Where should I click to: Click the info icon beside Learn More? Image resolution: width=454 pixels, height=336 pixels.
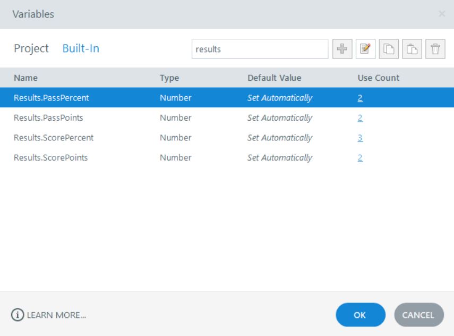[x=16, y=315]
